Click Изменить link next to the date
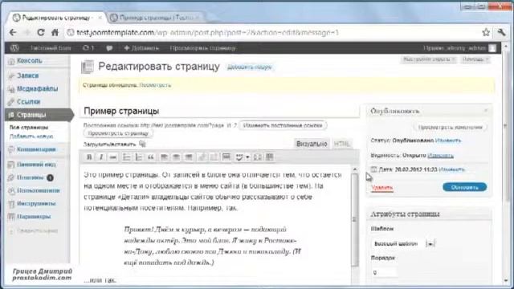Viewport: 514px width, 289px height. [451, 169]
